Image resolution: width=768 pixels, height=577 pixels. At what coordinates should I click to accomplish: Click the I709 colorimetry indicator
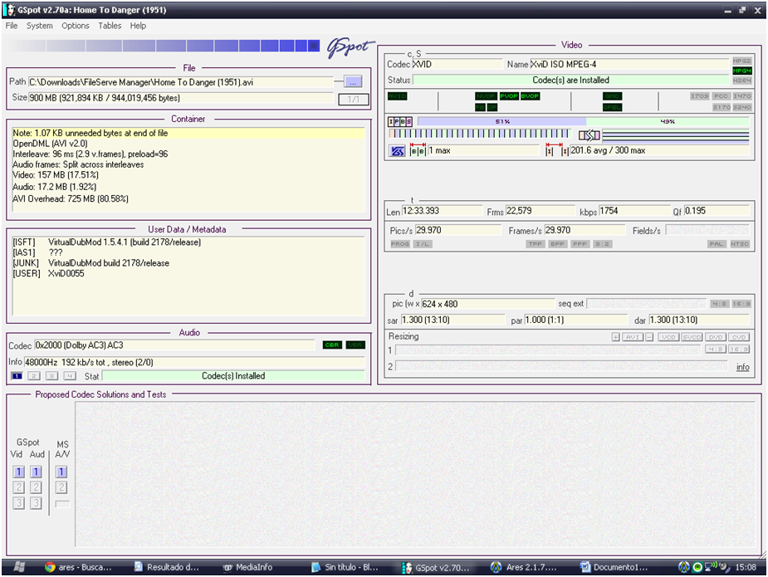coord(699,96)
